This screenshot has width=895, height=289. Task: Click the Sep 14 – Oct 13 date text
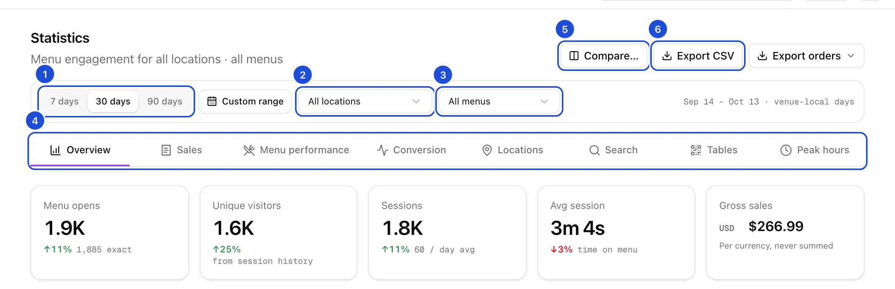(721, 102)
